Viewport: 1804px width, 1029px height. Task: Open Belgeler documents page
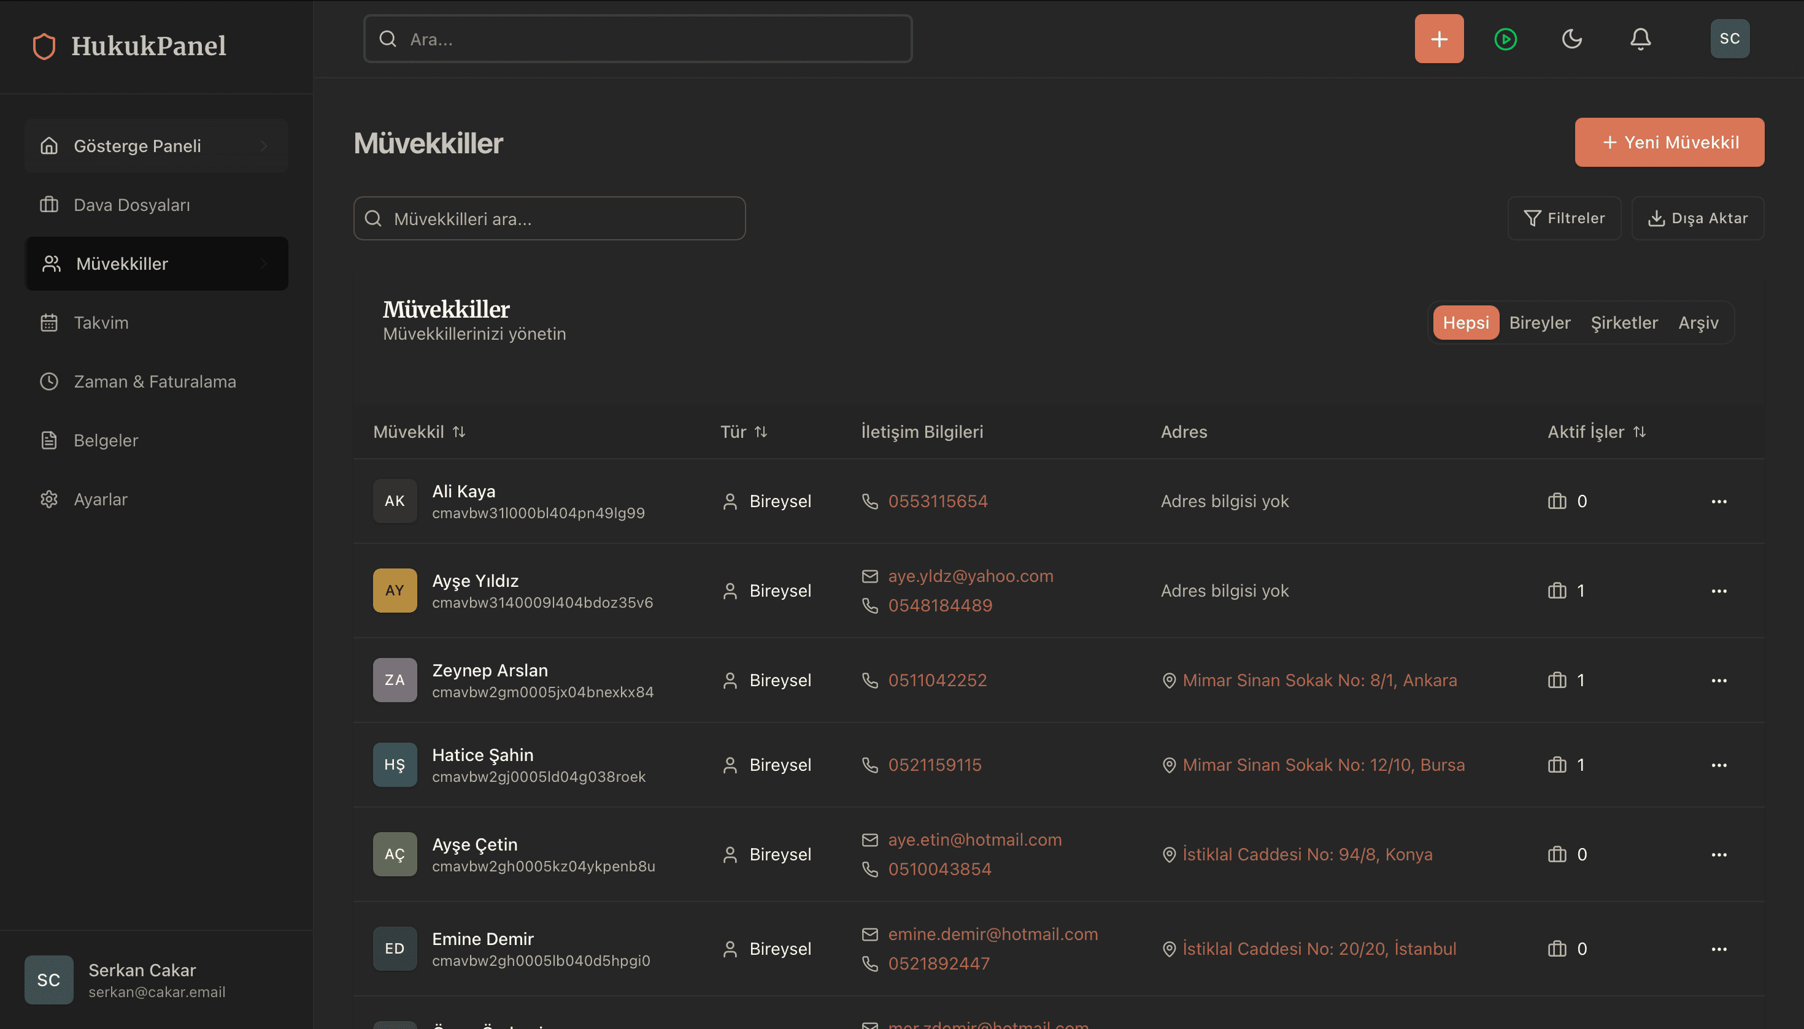(x=106, y=440)
